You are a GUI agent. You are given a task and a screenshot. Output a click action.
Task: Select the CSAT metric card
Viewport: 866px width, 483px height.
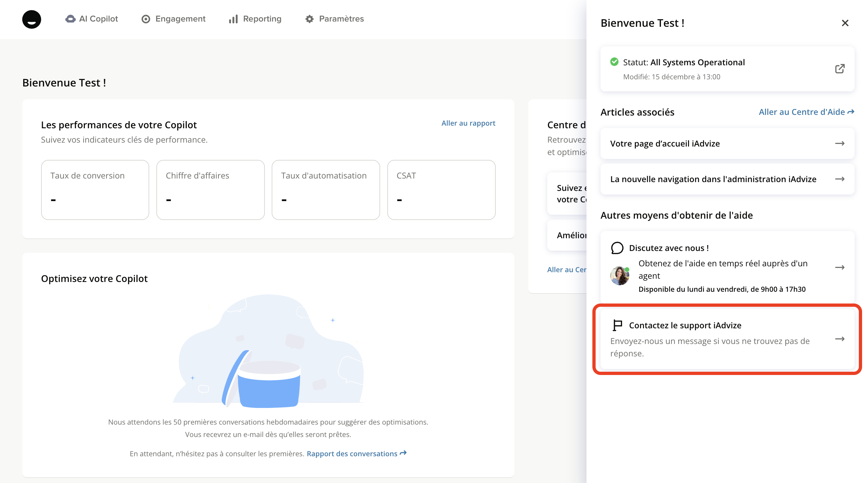[441, 190]
